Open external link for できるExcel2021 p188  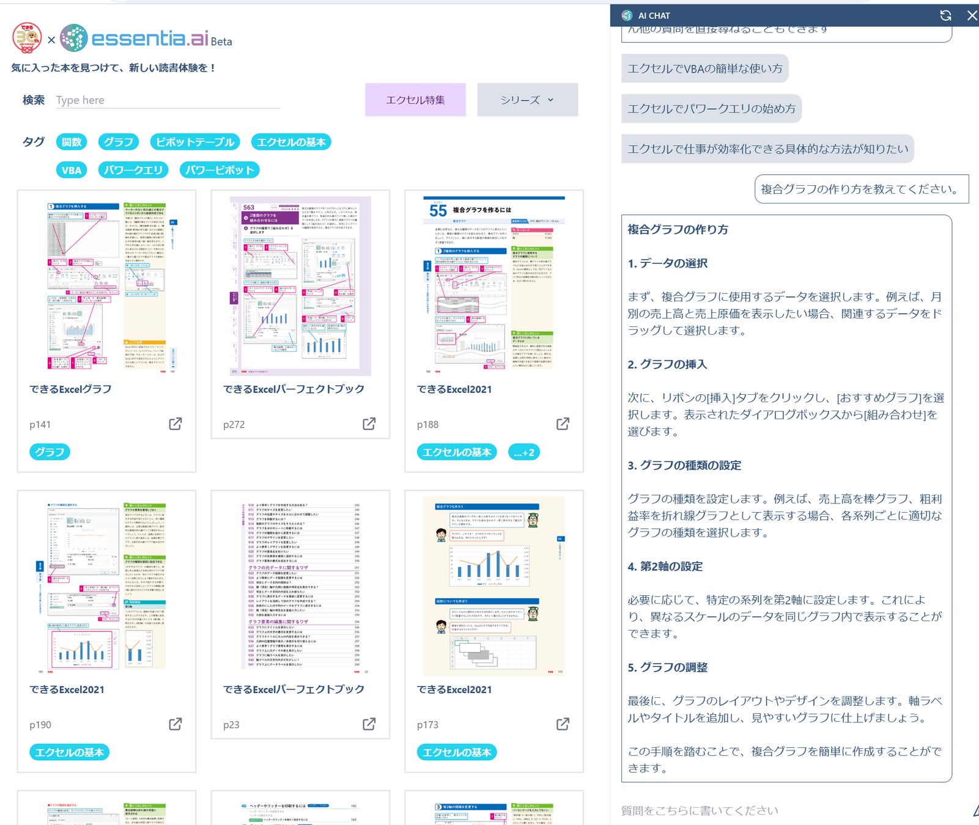pos(563,424)
